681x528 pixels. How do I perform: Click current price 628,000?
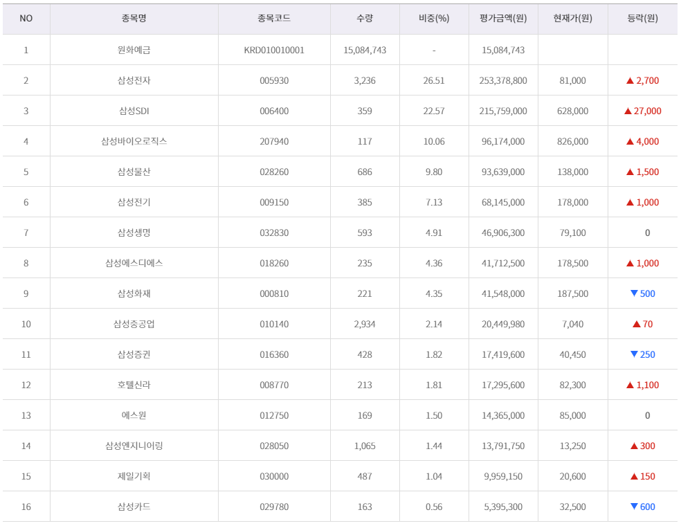tap(573, 111)
